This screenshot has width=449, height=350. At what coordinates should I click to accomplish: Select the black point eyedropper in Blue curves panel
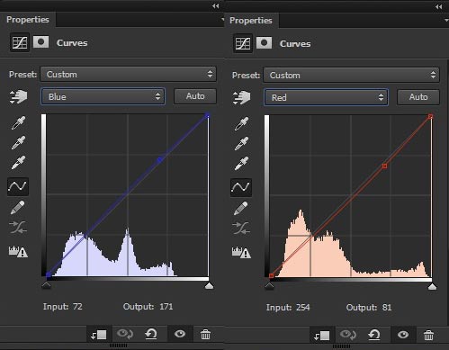(18, 122)
